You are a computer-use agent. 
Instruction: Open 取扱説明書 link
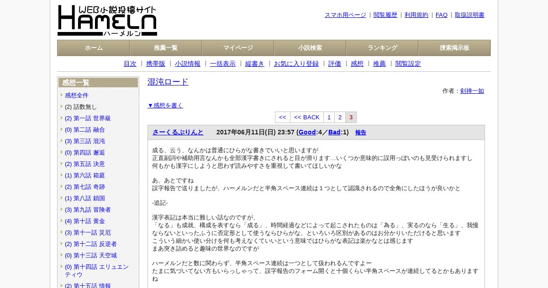click(x=469, y=15)
